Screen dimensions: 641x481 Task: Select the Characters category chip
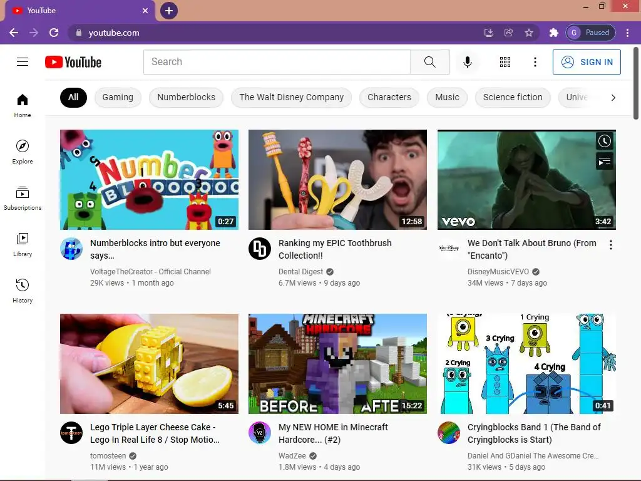(389, 97)
